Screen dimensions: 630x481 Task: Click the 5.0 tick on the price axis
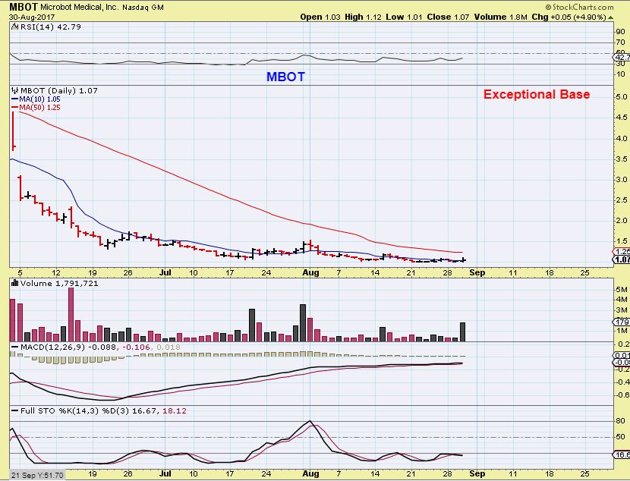621,97
